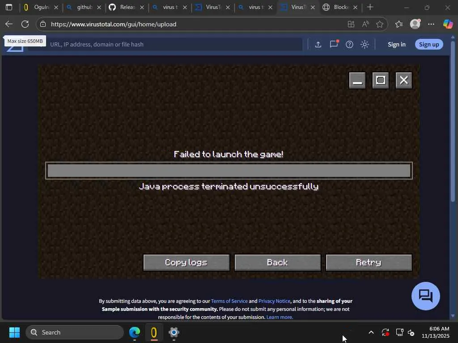Open the yellow launcher taskbar icon

[x=154, y=332]
